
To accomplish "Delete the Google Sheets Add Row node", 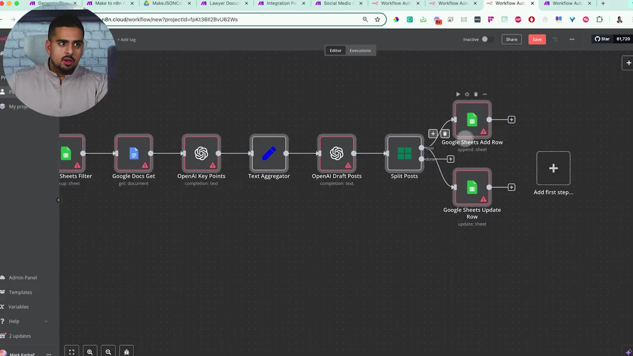I will tap(476, 94).
